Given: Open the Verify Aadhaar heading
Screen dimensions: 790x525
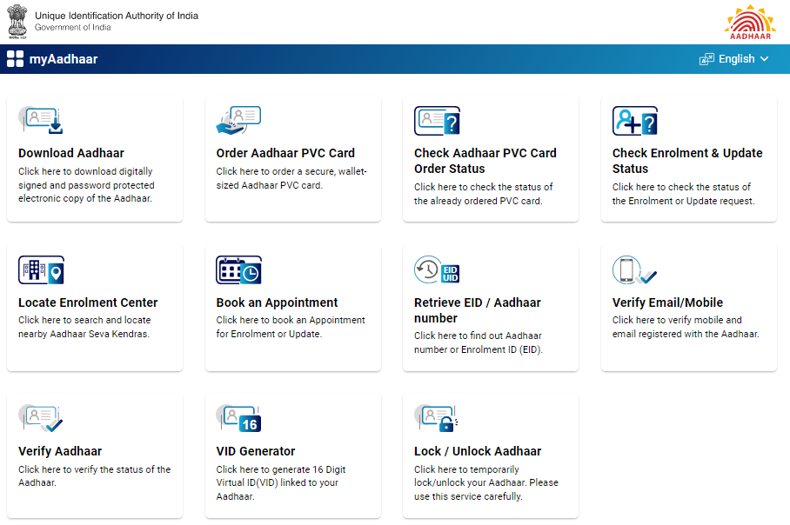Looking at the screenshot, I should point(60,451).
